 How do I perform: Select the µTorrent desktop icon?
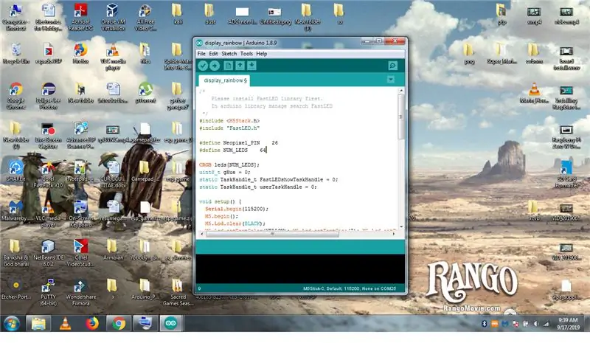[145, 93]
